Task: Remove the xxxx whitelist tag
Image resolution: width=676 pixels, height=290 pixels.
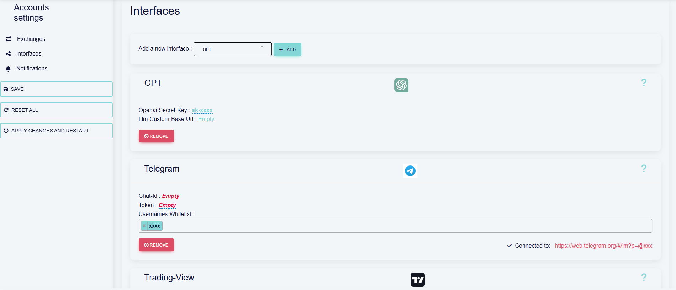Action: pyautogui.click(x=144, y=226)
